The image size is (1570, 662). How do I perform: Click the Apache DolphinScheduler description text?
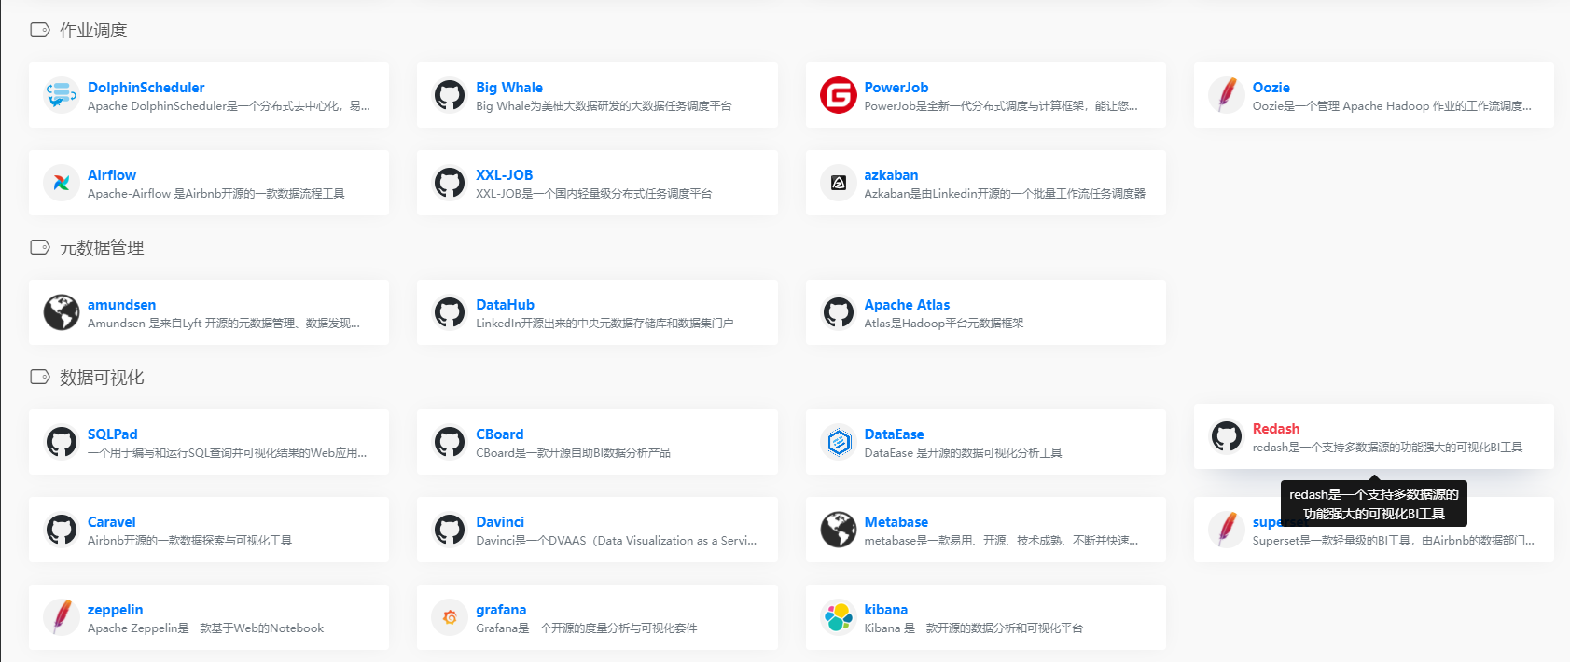pyautogui.click(x=229, y=106)
